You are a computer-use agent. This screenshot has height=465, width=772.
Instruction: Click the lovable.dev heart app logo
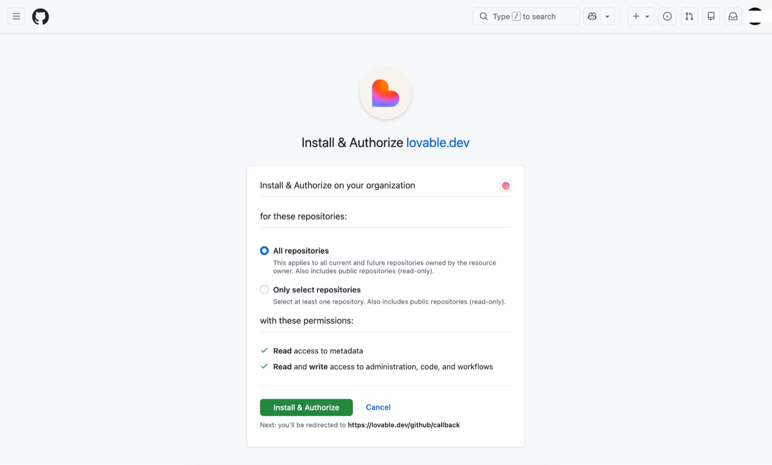click(385, 93)
